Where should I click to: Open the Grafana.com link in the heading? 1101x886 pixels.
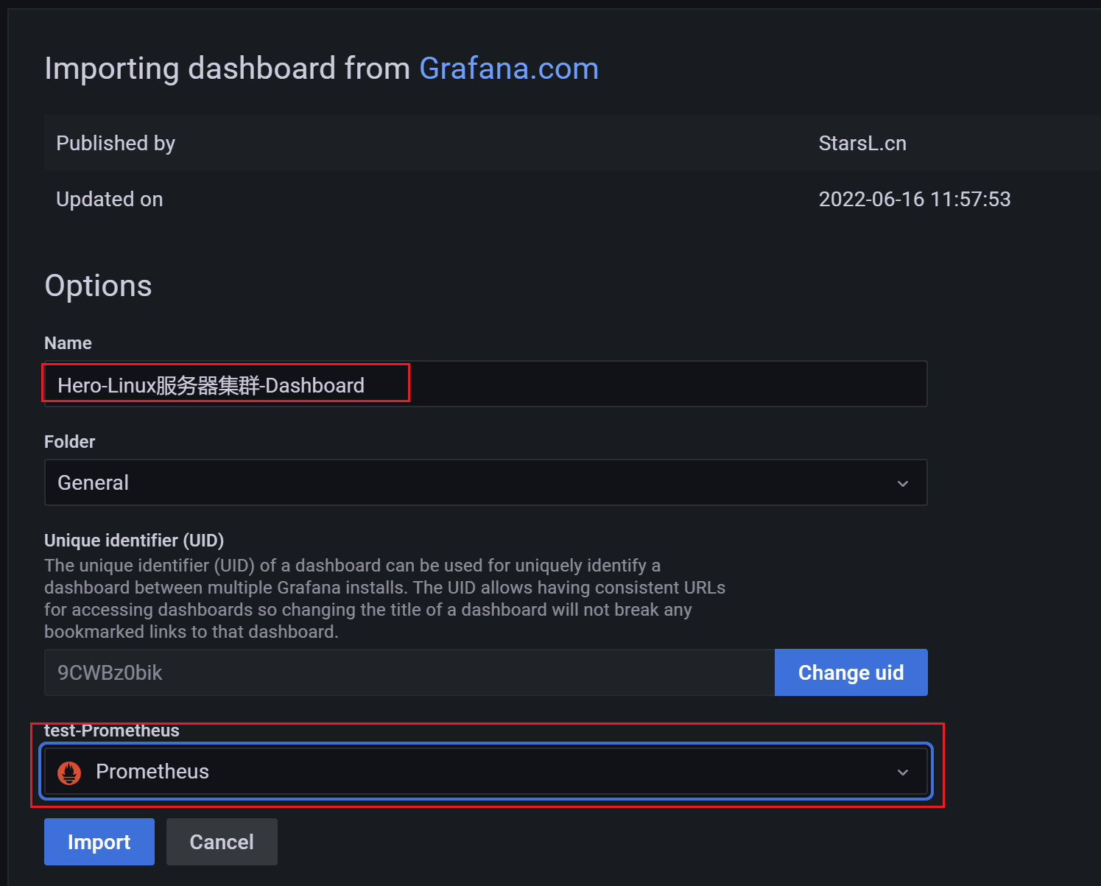pos(508,68)
